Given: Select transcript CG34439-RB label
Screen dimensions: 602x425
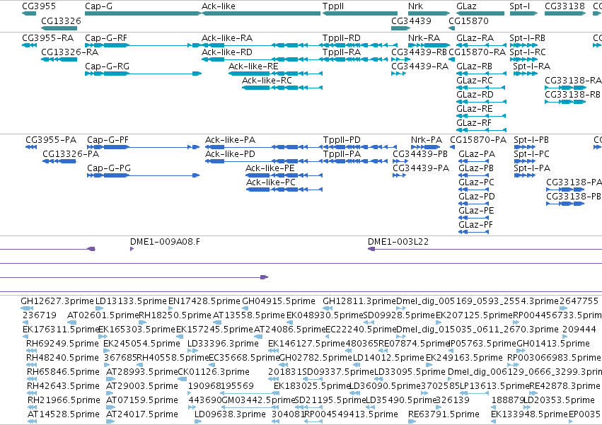Looking at the screenshot, I should coord(419,52).
